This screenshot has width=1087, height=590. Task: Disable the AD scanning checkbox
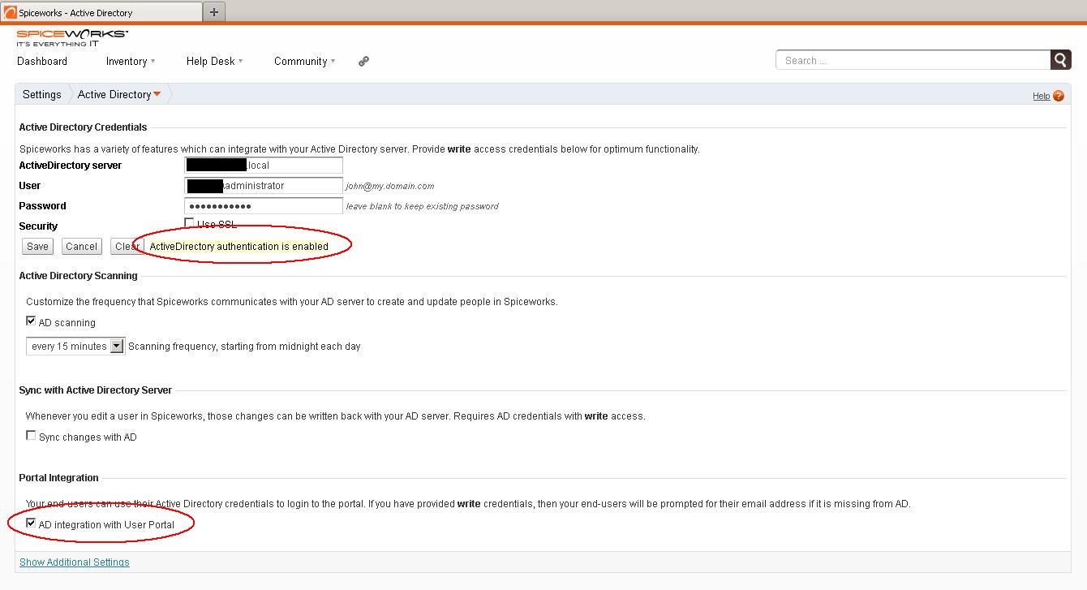tap(31, 320)
